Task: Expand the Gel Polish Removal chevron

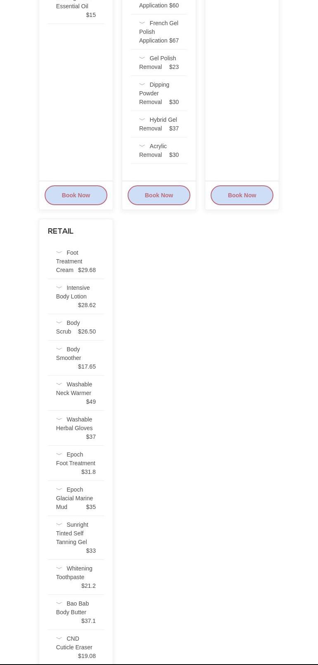Action: click(x=142, y=58)
